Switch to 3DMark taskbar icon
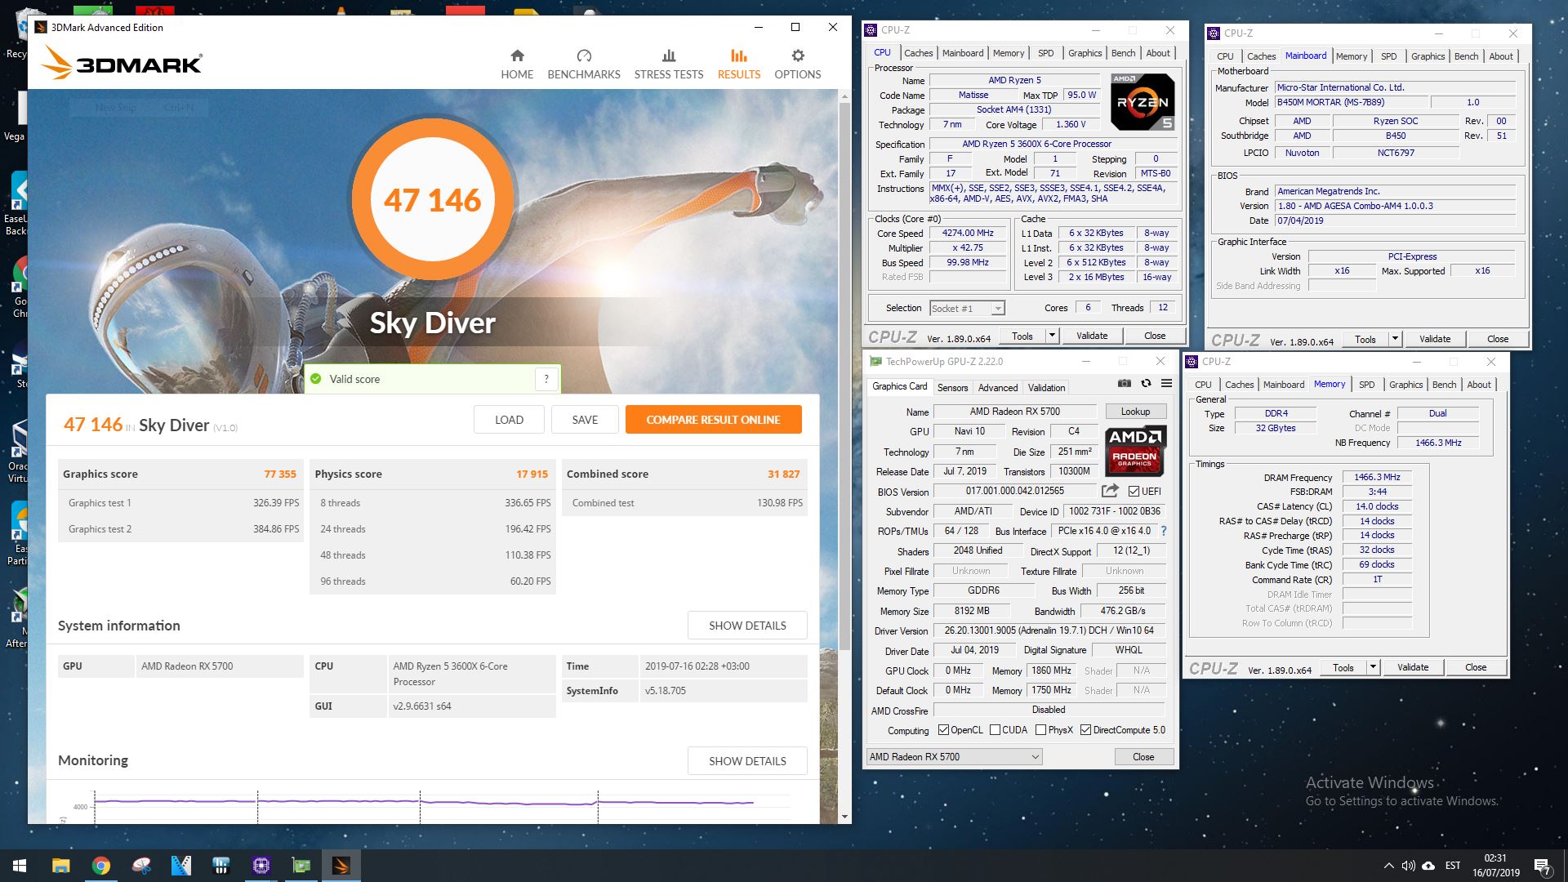 pos(341,866)
